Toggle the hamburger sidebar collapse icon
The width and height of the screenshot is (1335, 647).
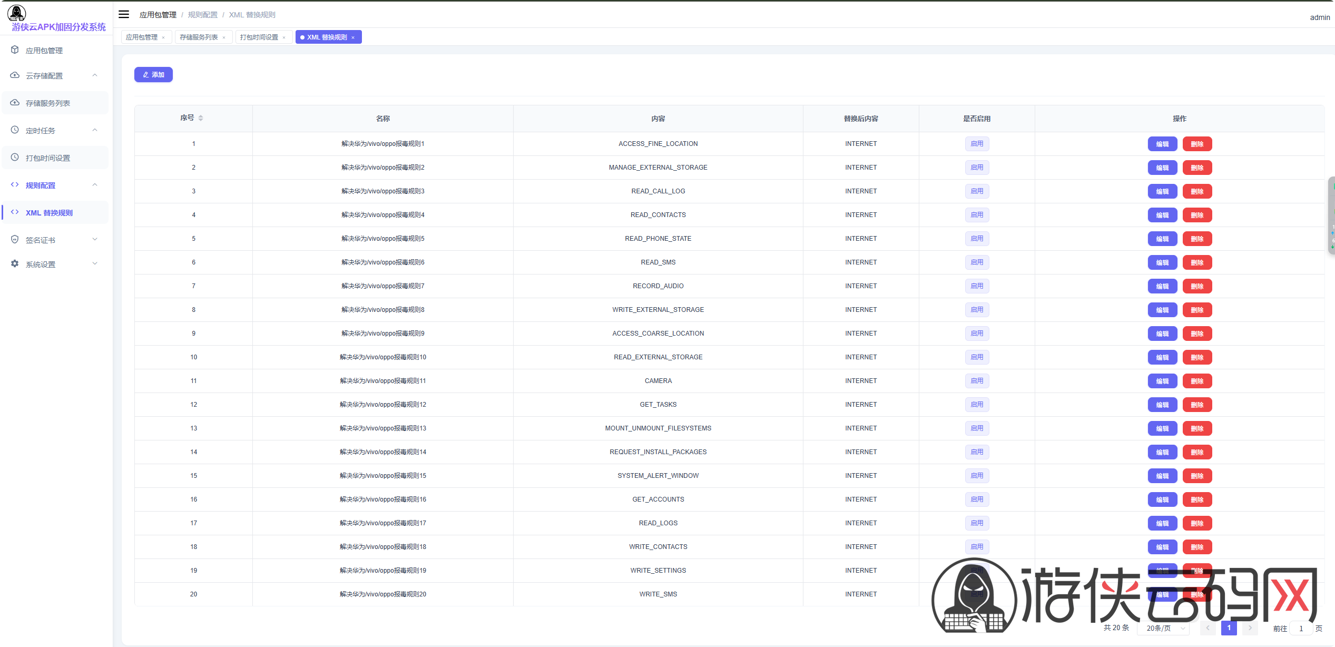124,14
